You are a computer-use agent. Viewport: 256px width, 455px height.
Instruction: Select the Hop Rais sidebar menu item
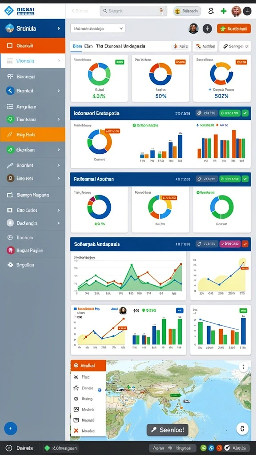(32, 135)
